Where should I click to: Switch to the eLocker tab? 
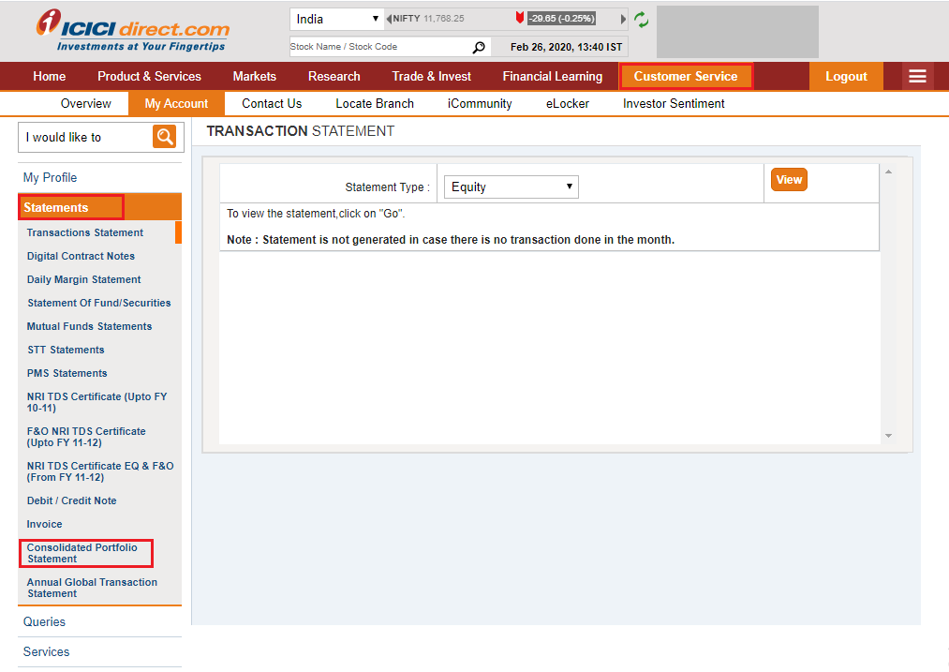pos(568,103)
